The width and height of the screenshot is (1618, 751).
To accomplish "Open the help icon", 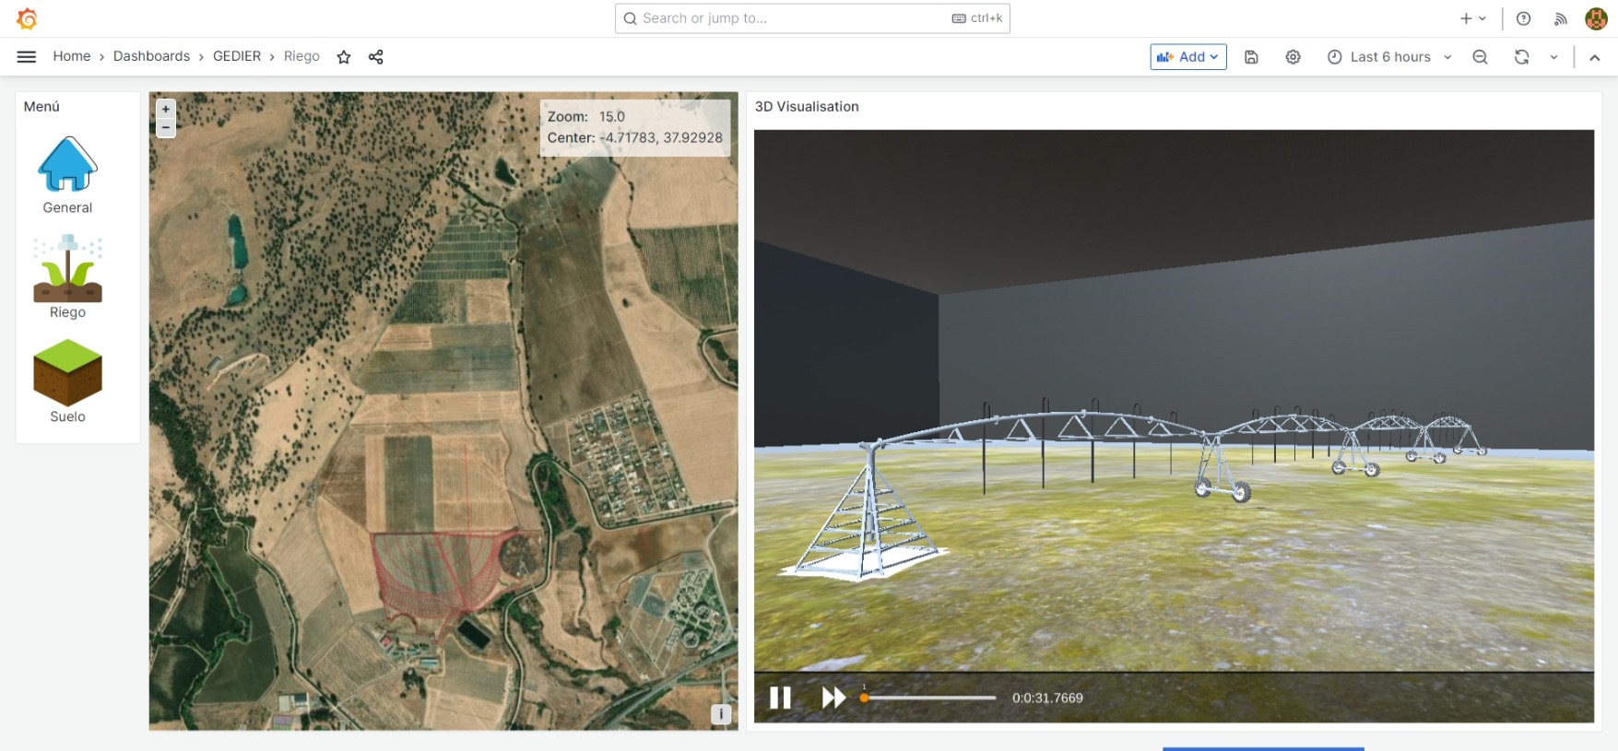I will 1523,18.
